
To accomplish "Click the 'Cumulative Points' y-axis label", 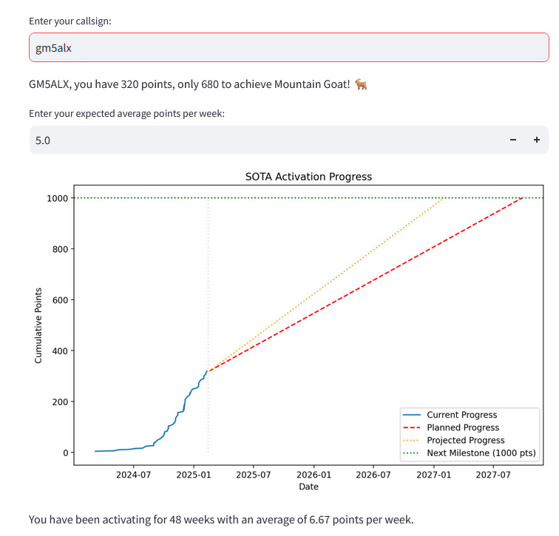I will click(x=38, y=325).
